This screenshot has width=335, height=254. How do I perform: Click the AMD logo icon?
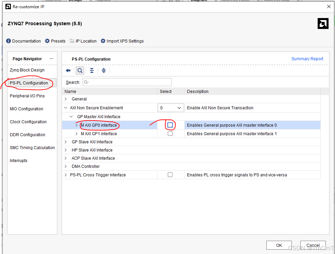(323, 23)
